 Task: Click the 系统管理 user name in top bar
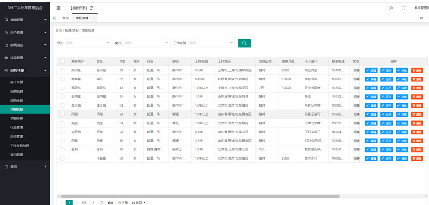[421, 8]
